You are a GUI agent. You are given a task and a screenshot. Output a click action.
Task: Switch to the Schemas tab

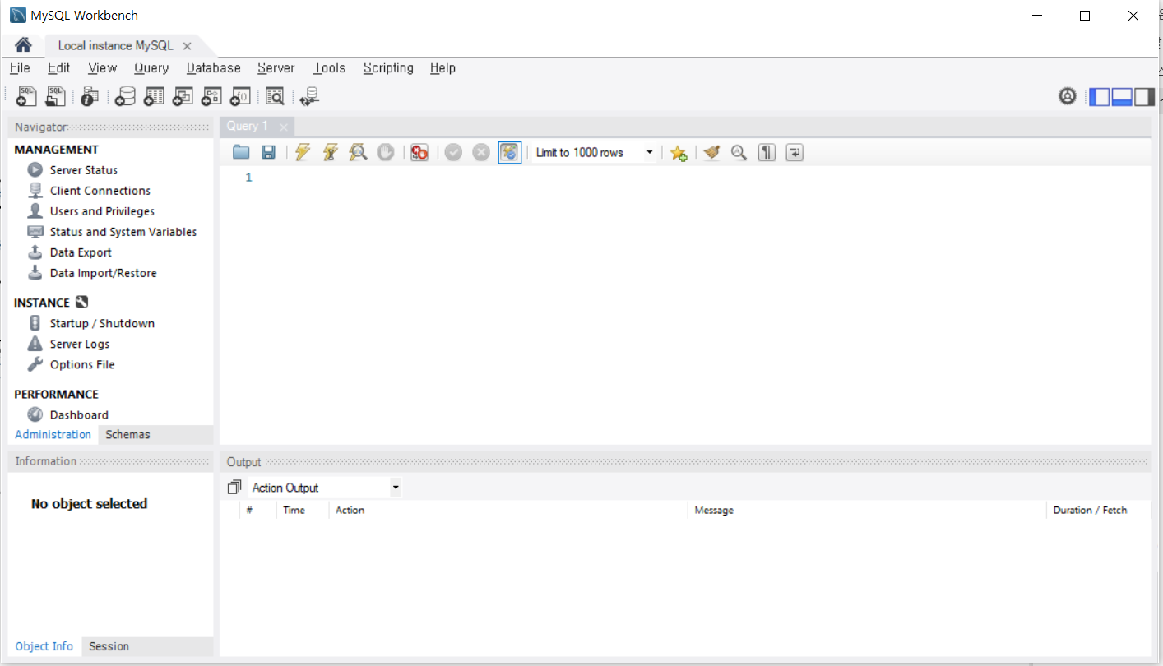pyautogui.click(x=127, y=434)
